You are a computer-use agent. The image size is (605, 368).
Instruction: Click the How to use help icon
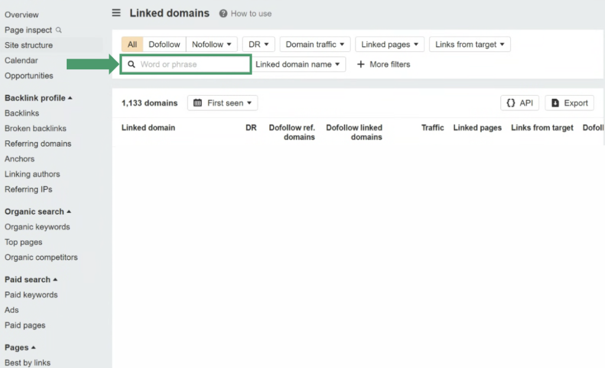pos(223,14)
